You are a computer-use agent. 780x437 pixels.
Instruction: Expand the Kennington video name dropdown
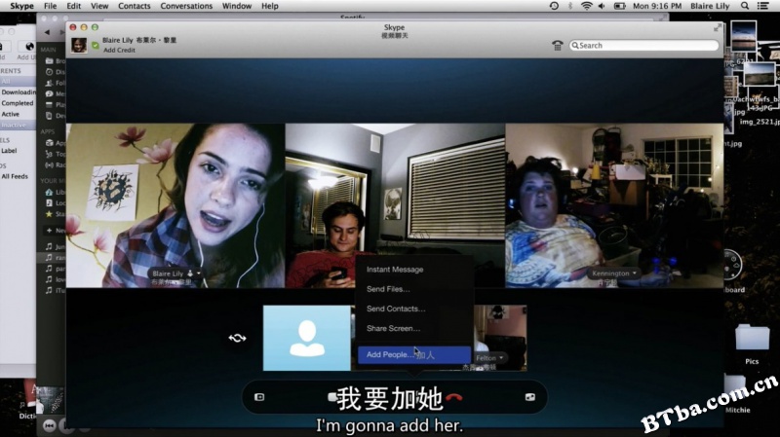pyautogui.click(x=635, y=273)
